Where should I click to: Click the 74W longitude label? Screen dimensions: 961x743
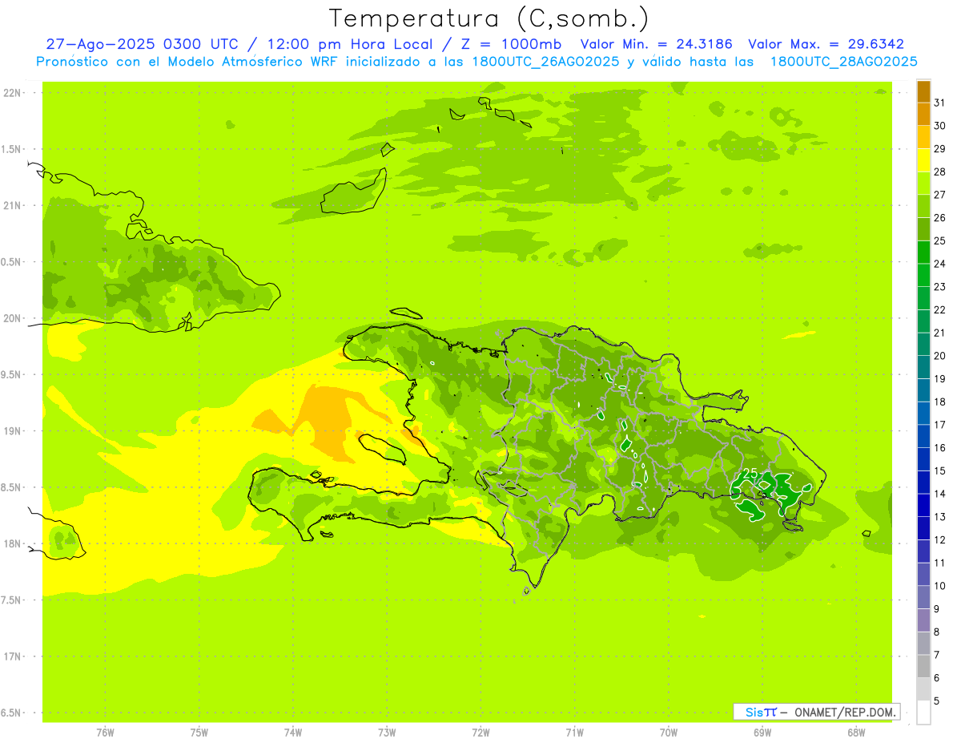coord(293,733)
